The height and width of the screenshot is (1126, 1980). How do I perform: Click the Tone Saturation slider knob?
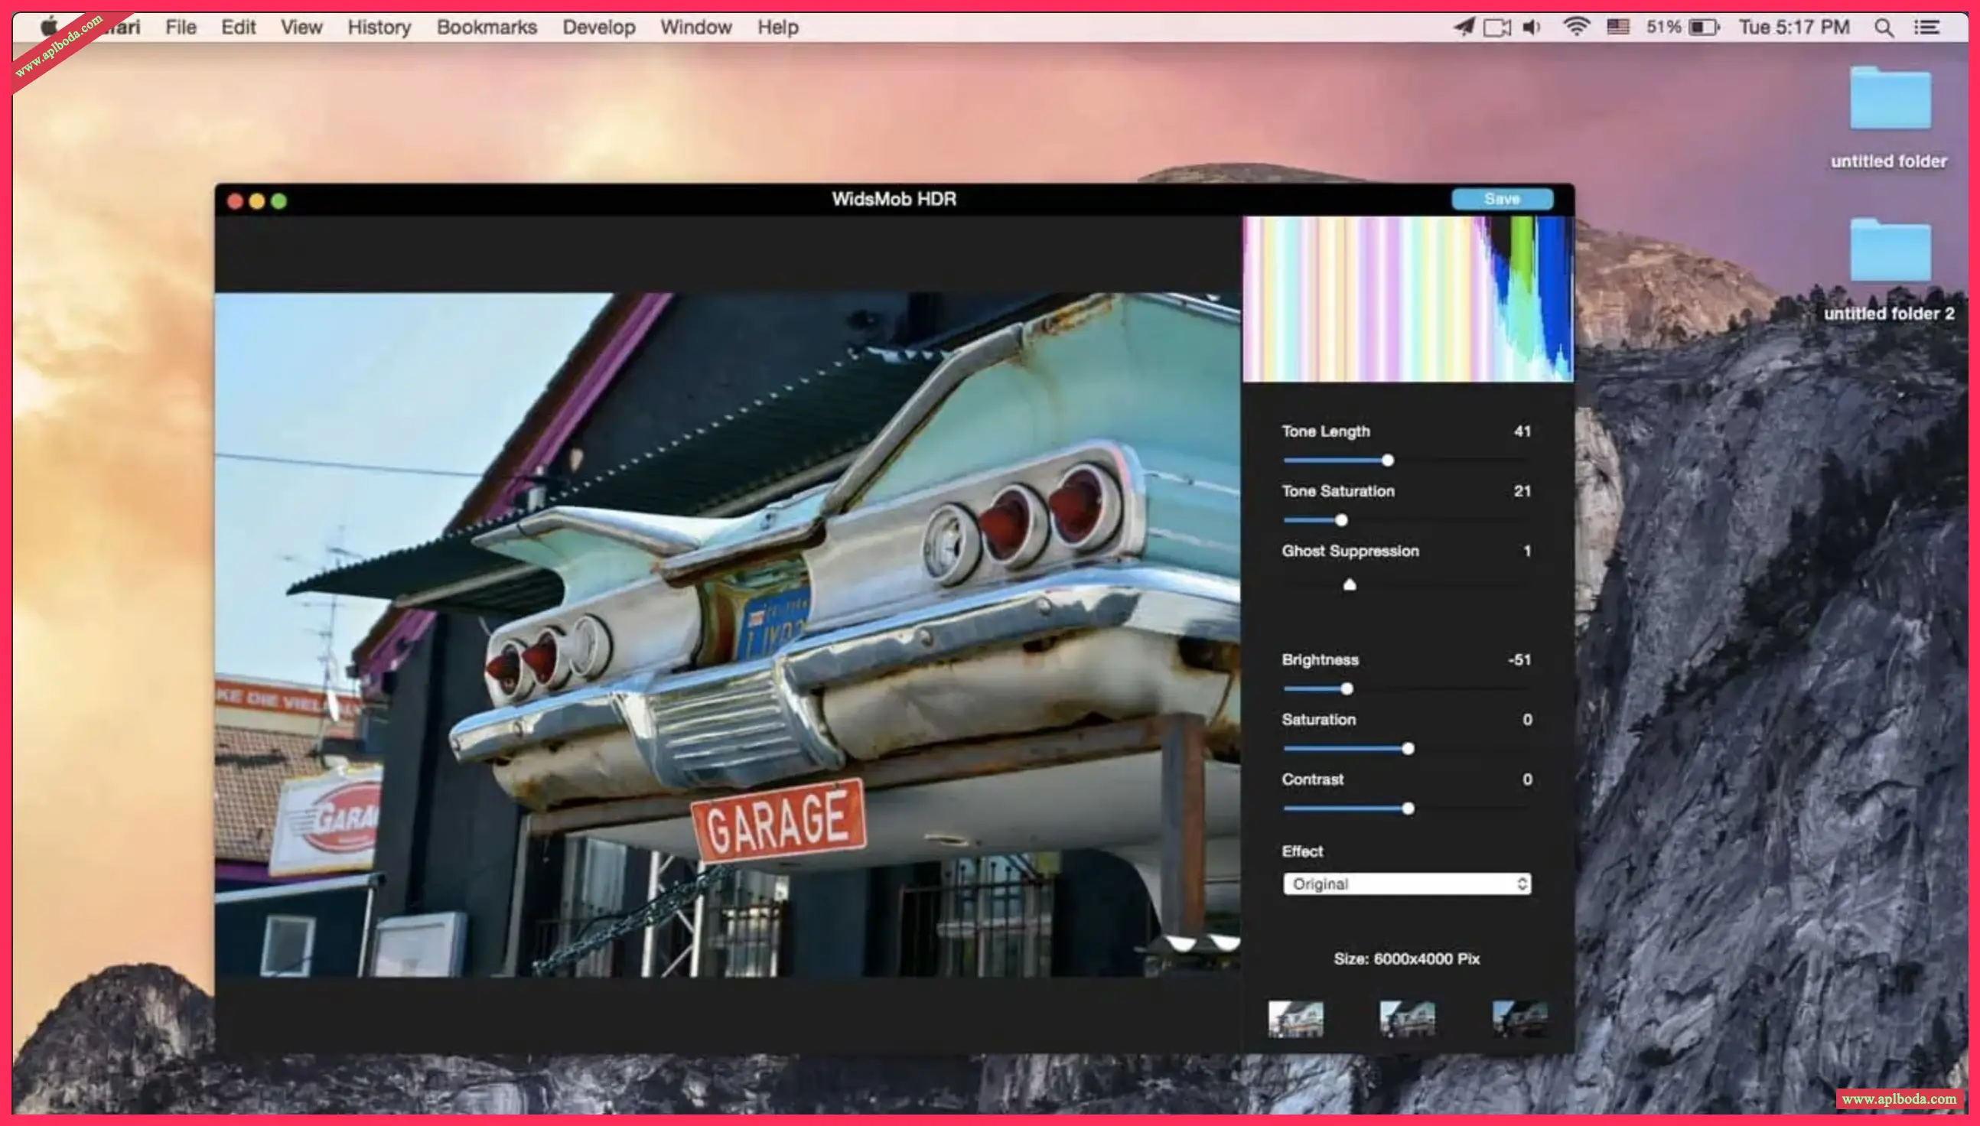(1342, 520)
